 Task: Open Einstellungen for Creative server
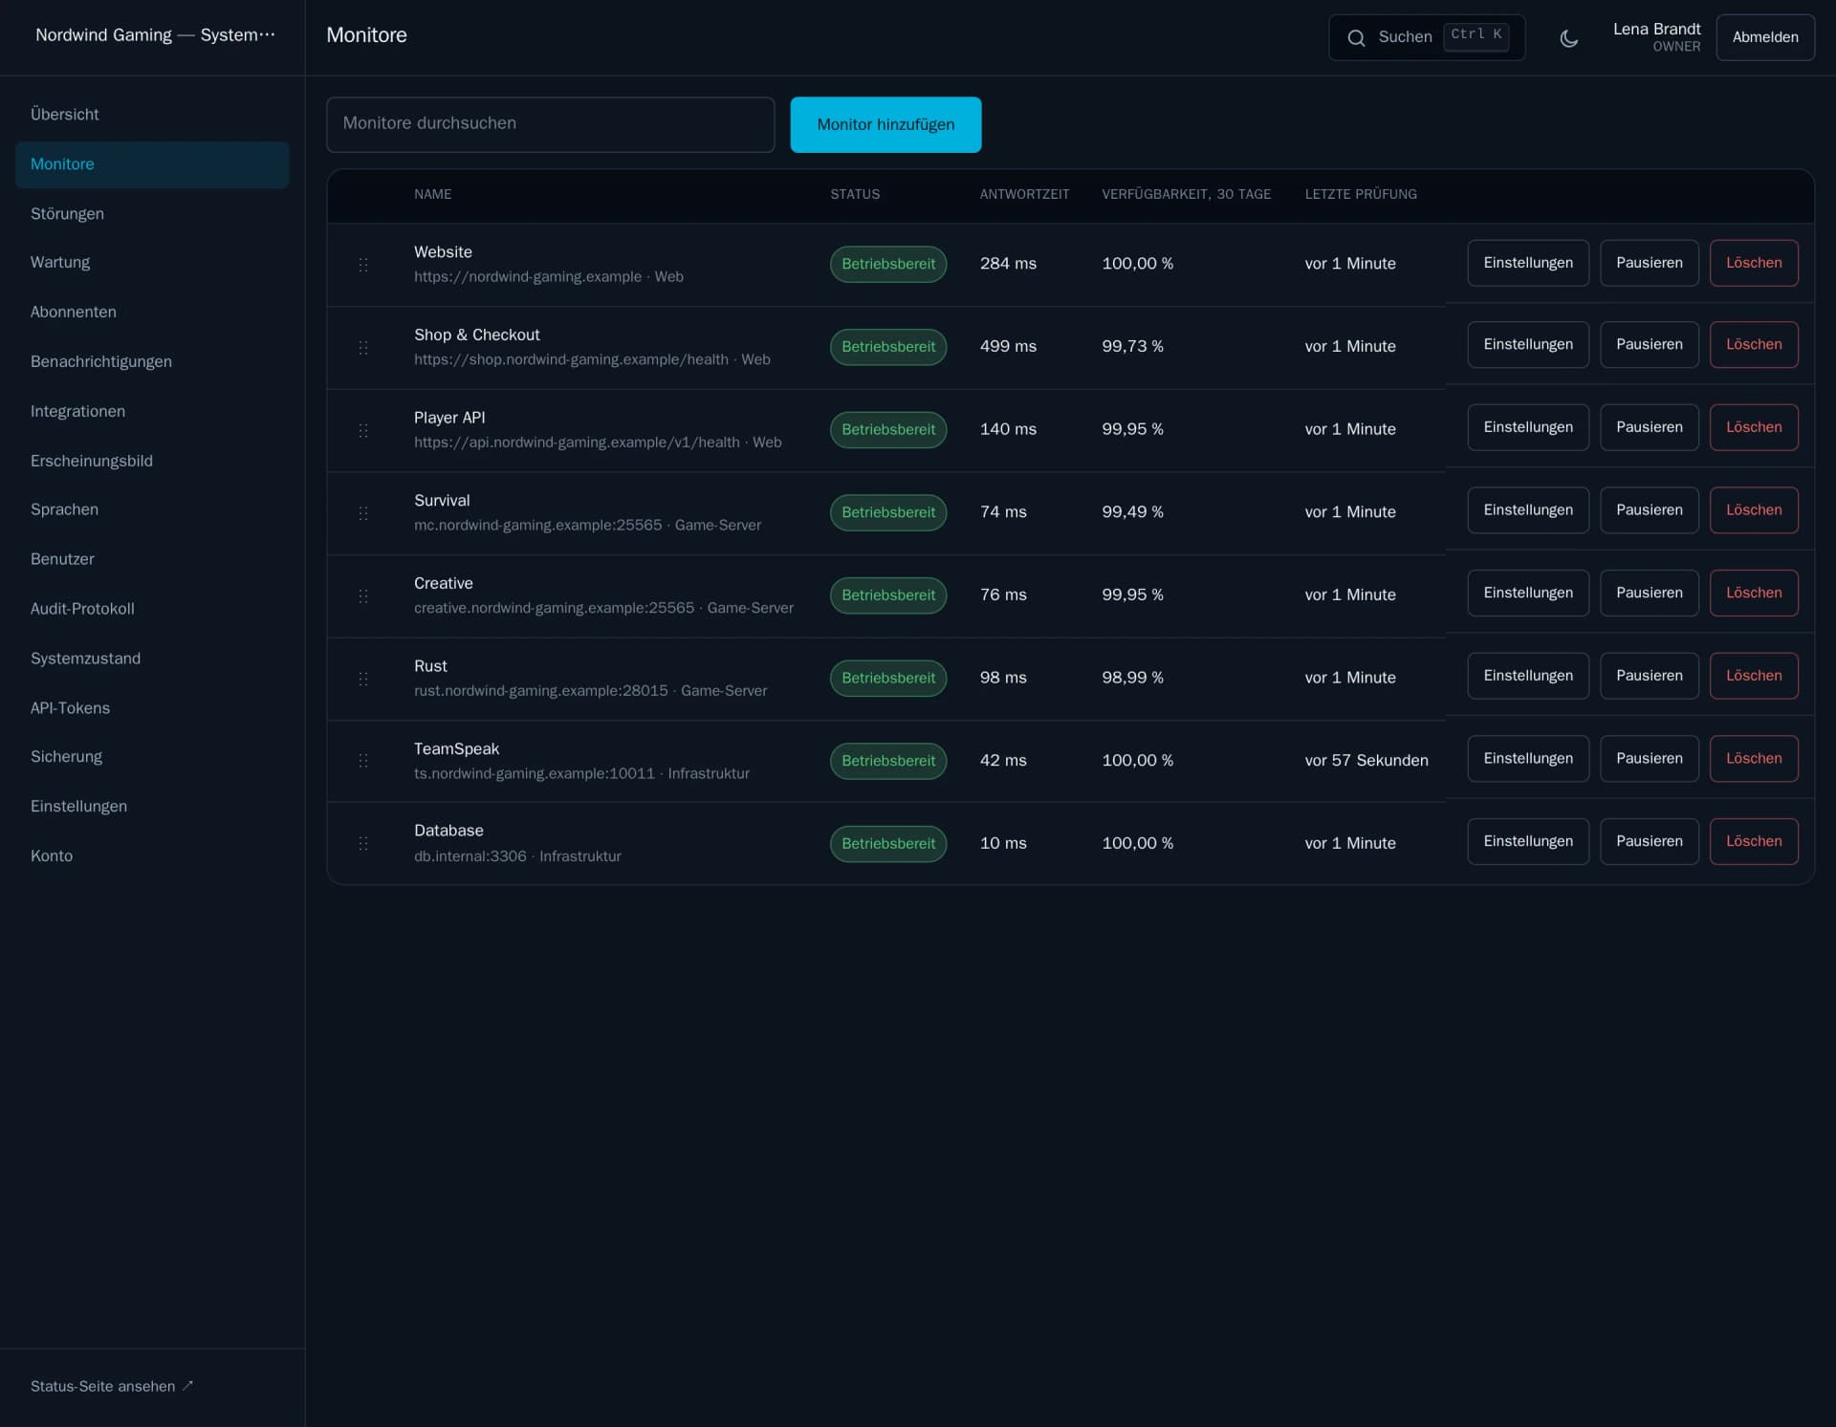(1528, 593)
